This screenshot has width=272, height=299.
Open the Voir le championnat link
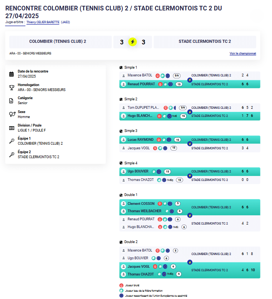tap(242, 54)
